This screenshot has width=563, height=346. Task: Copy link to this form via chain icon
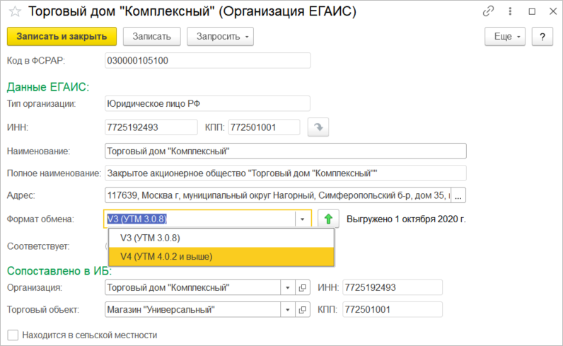tap(488, 12)
